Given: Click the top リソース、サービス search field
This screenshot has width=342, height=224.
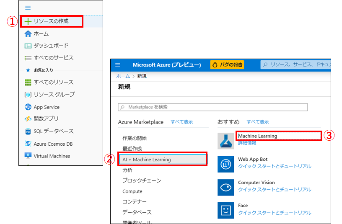Looking at the screenshot, I should pyautogui.click(x=295, y=65).
